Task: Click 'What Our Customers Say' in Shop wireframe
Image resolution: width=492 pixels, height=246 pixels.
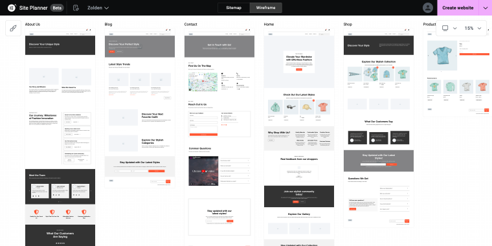Action: [379, 122]
